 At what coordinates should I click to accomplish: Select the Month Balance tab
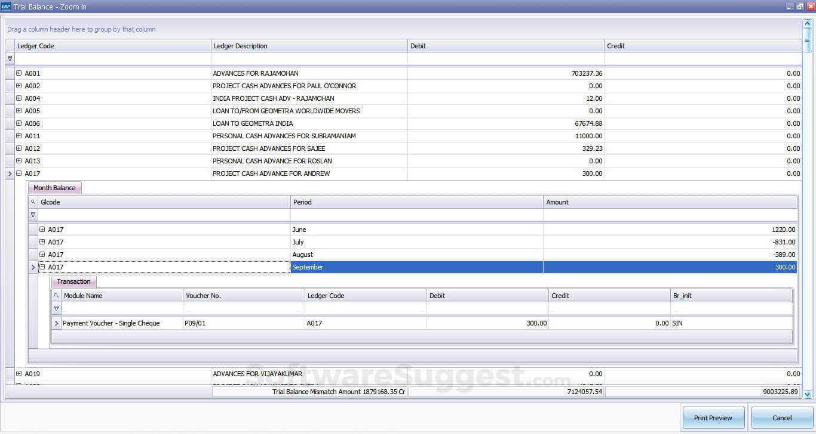pyautogui.click(x=54, y=188)
